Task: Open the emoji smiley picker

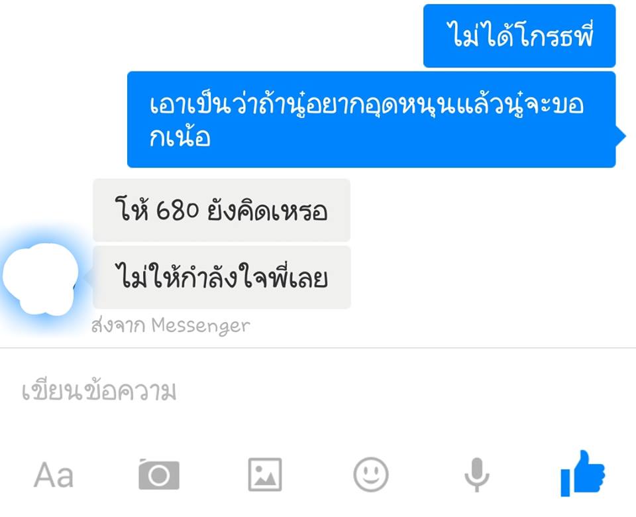Action: (371, 475)
